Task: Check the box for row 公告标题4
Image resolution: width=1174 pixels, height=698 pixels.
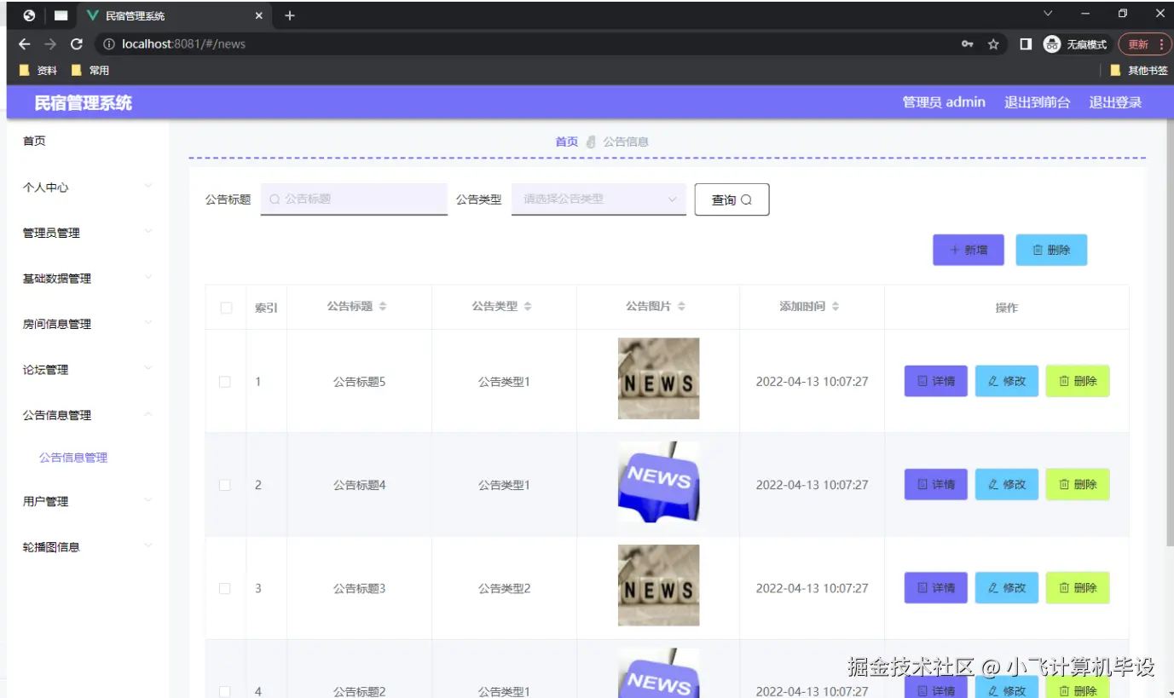Action: tap(225, 485)
